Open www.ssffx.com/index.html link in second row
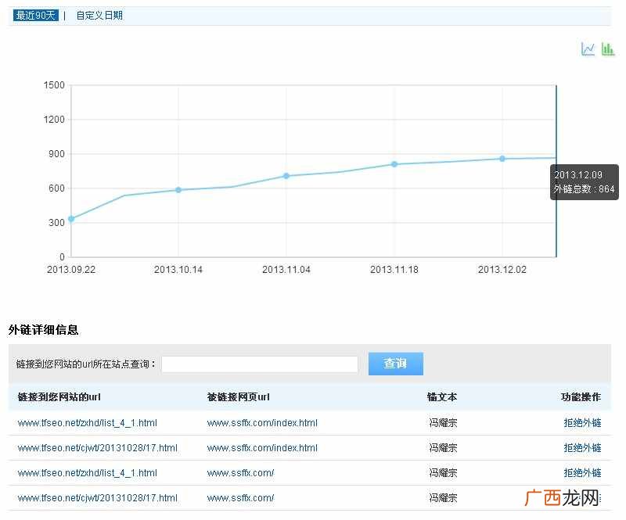This screenshot has height=520, width=626. 262,448
